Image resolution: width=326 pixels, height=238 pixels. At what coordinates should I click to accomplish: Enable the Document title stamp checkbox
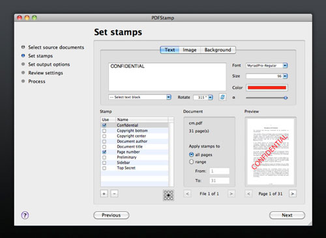(104, 147)
